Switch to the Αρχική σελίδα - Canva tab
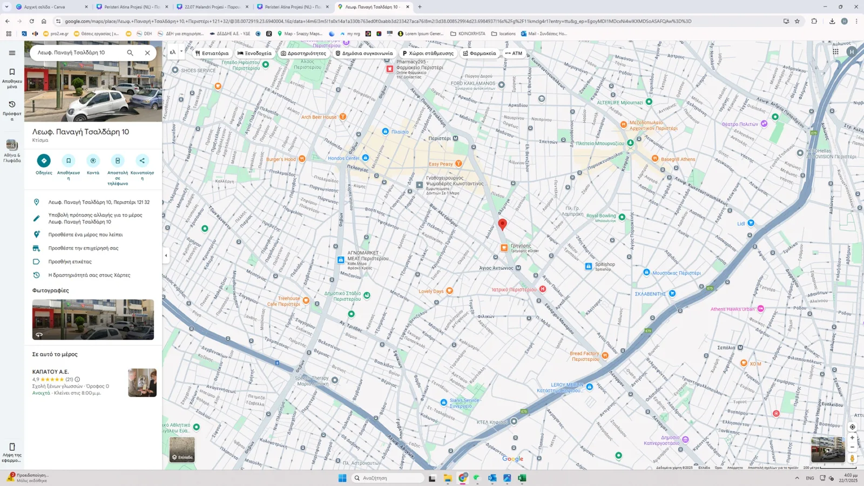This screenshot has height=486, width=864. pos(51,7)
